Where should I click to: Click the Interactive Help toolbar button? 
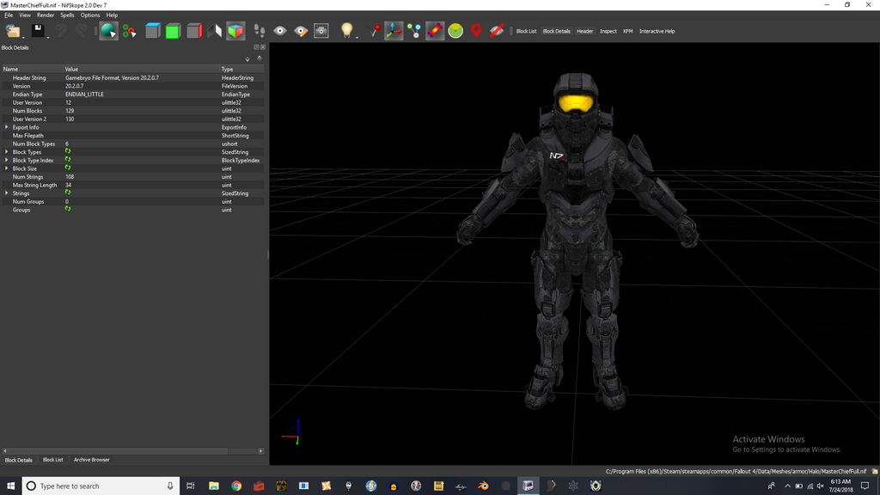(657, 32)
